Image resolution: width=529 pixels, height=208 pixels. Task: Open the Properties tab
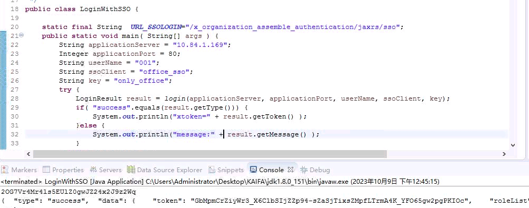(x=63, y=170)
